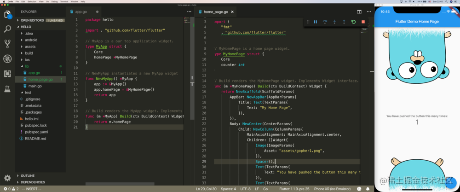Click the Step Over debug button
This screenshot has height=192, width=460.
[325, 22]
